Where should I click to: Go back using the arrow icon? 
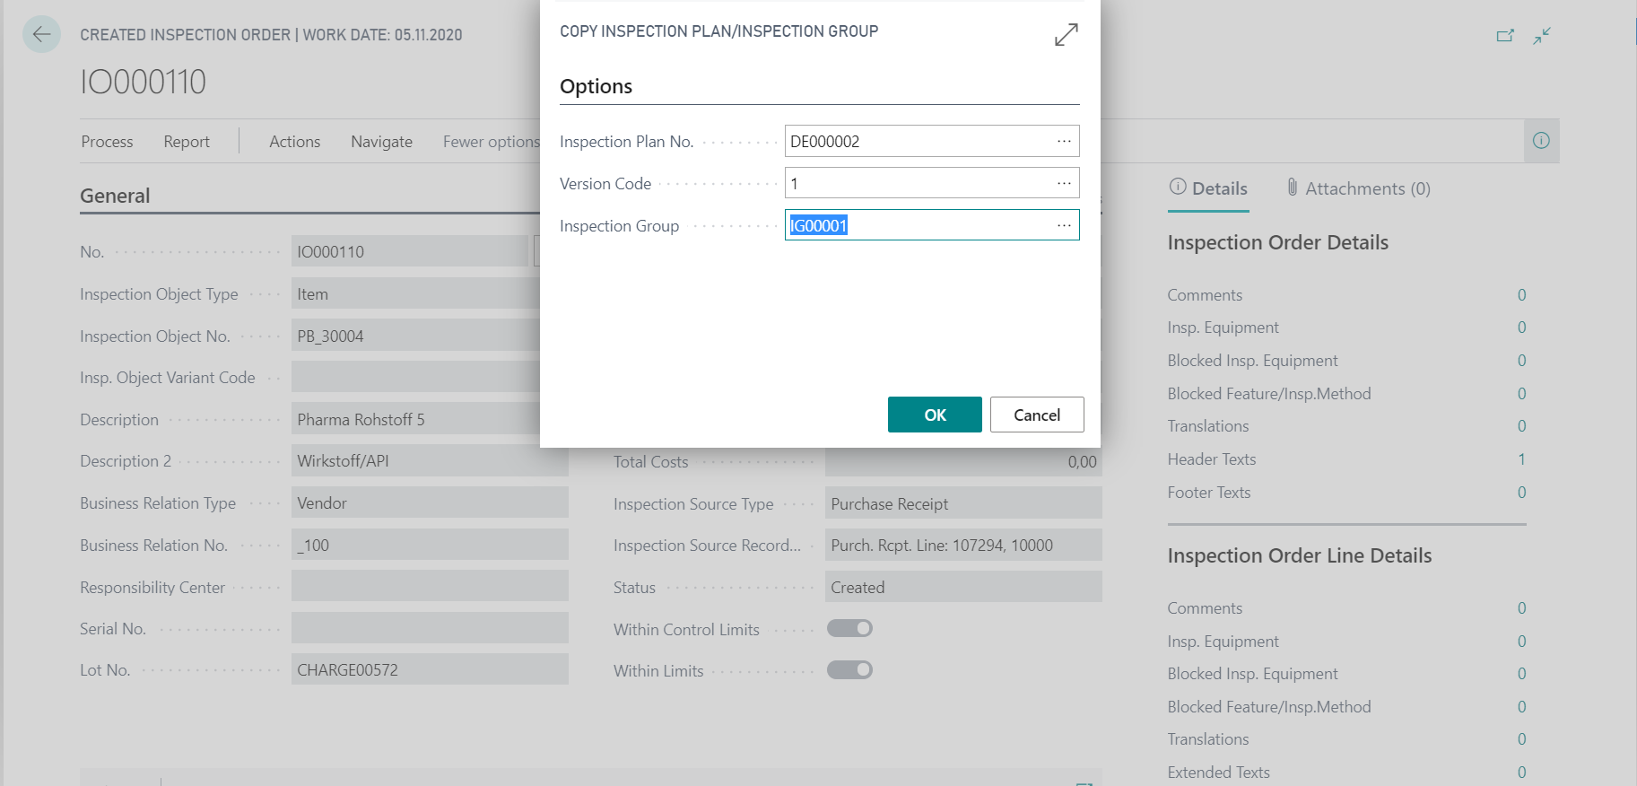(x=41, y=35)
